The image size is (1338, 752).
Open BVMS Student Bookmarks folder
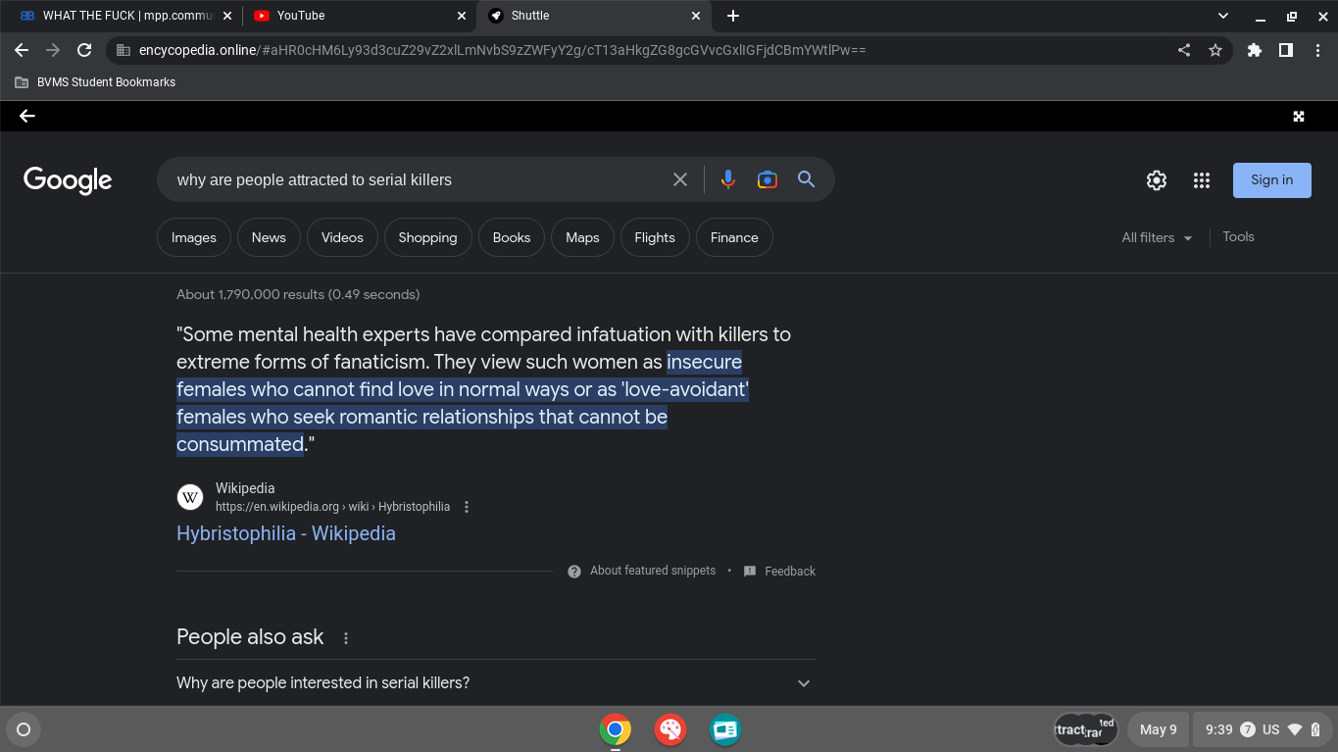[x=95, y=82]
